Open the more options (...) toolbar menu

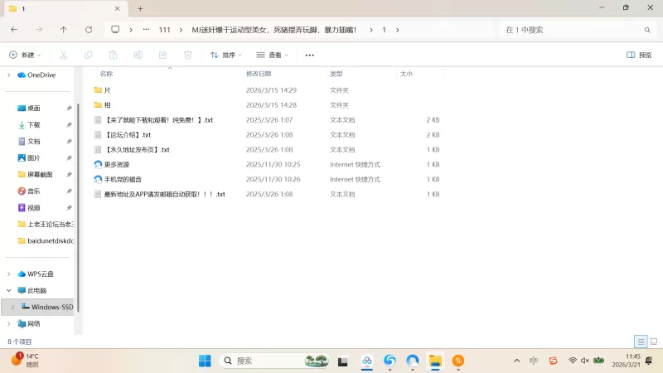pyautogui.click(x=309, y=55)
